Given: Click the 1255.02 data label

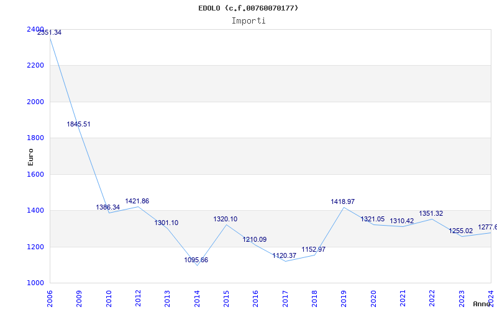Looking at the screenshot, I should (461, 231).
